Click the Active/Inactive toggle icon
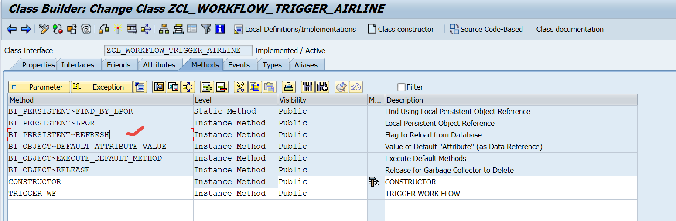Viewport: 676px width, 221px height. point(58,29)
